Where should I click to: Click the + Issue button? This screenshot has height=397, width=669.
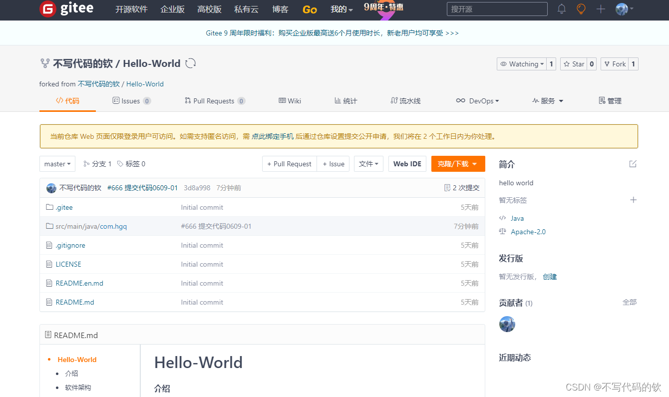click(334, 164)
